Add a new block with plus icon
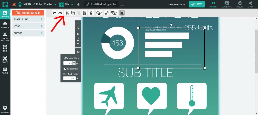 coord(78,23)
